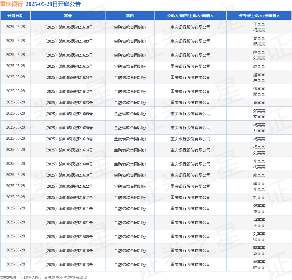
Task: Click defendant name 柯某某
Action: click(259, 30)
